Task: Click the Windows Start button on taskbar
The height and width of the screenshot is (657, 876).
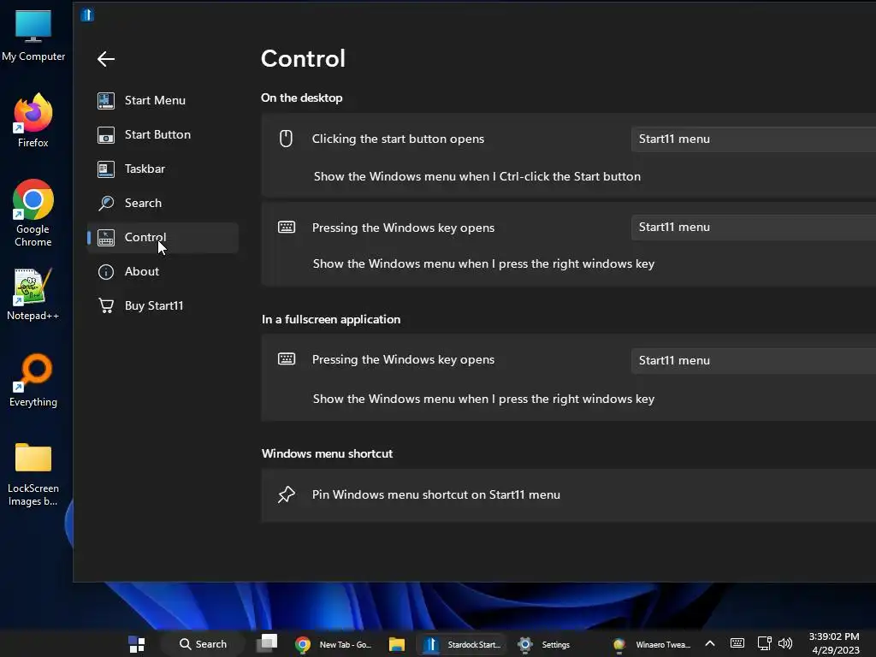Action: tap(137, 644)
